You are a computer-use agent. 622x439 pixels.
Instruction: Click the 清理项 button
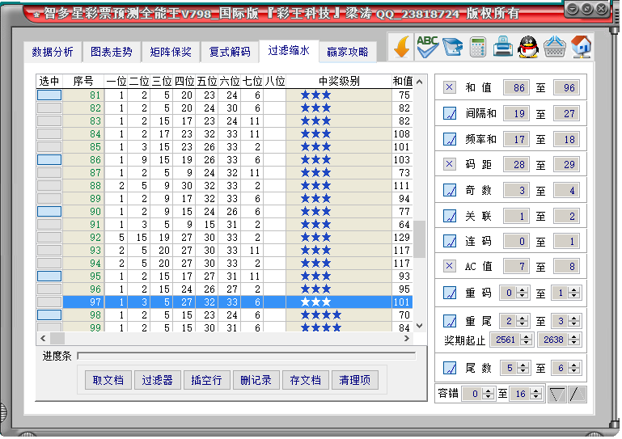coord(354,380)
